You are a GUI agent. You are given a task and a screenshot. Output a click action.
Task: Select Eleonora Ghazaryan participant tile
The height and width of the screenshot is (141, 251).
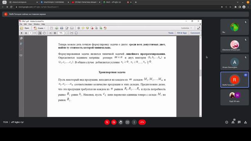[x=235, y=45]
